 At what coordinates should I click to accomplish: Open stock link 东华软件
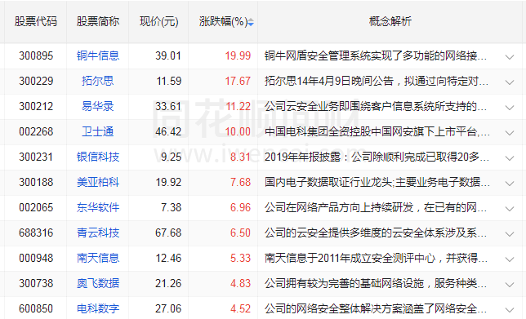tap(98, 207)
